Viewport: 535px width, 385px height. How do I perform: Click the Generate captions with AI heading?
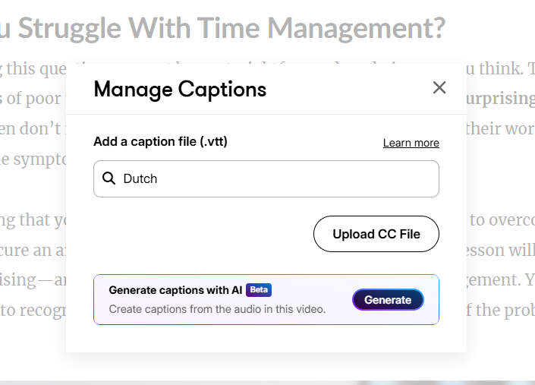point(175,290)
